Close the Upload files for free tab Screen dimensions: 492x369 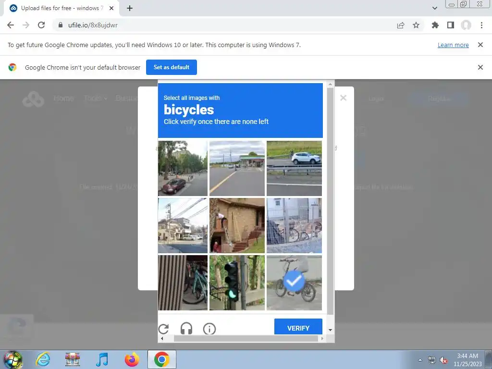[x=111, y=9]
